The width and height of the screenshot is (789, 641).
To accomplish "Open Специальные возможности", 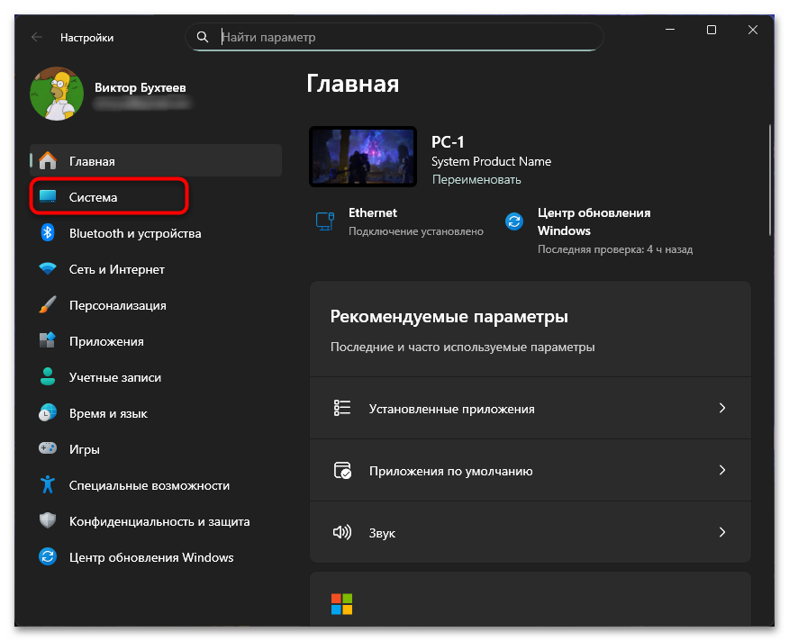I will point(156,485).
